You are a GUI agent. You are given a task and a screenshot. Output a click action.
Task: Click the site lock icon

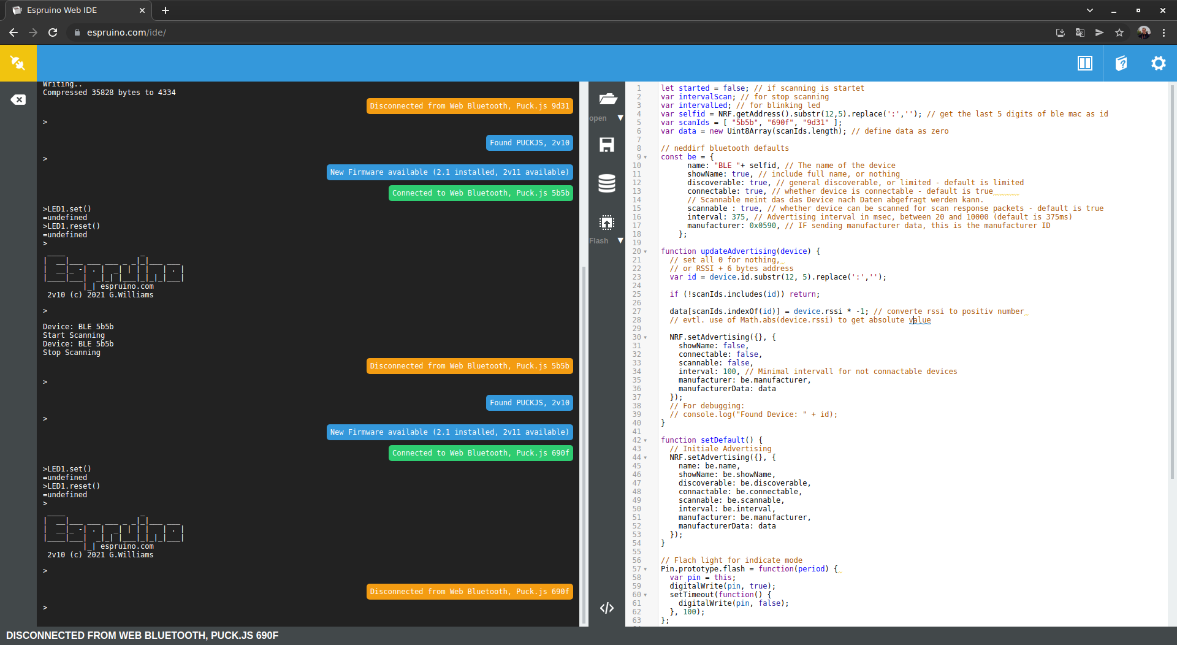[x=77, y=32]
